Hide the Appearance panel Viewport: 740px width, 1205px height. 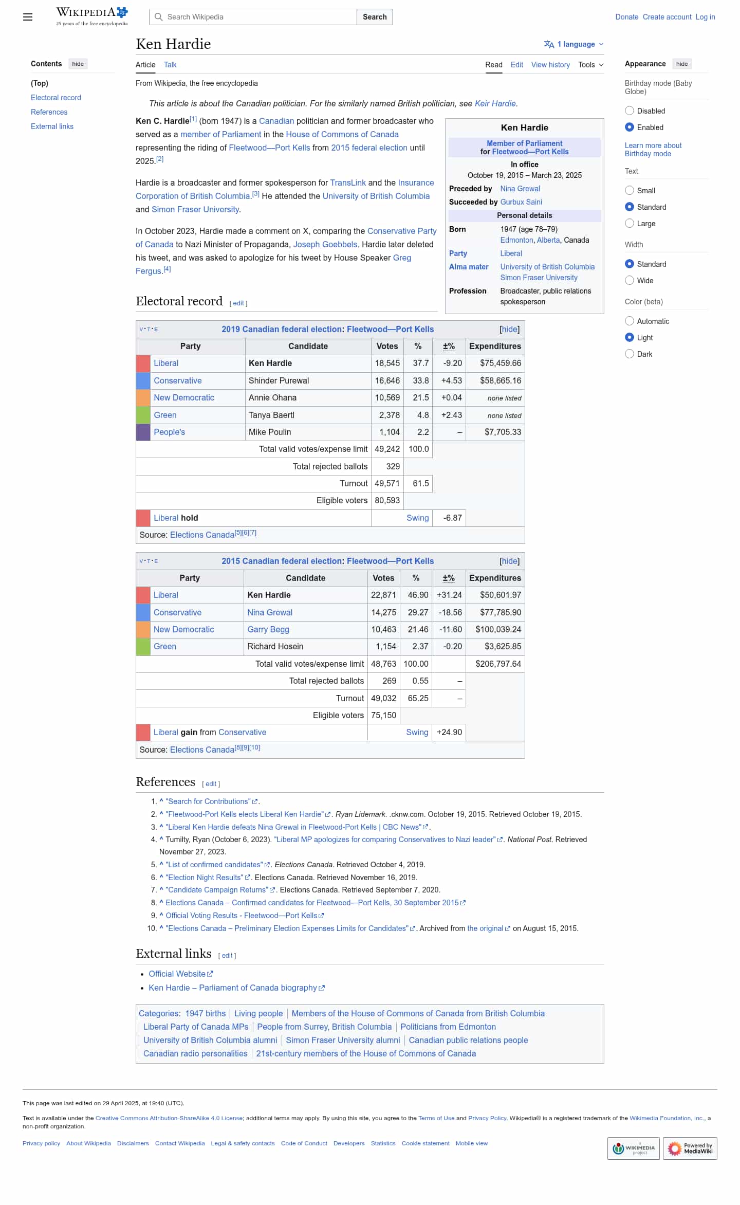click(x=682, y=64)
